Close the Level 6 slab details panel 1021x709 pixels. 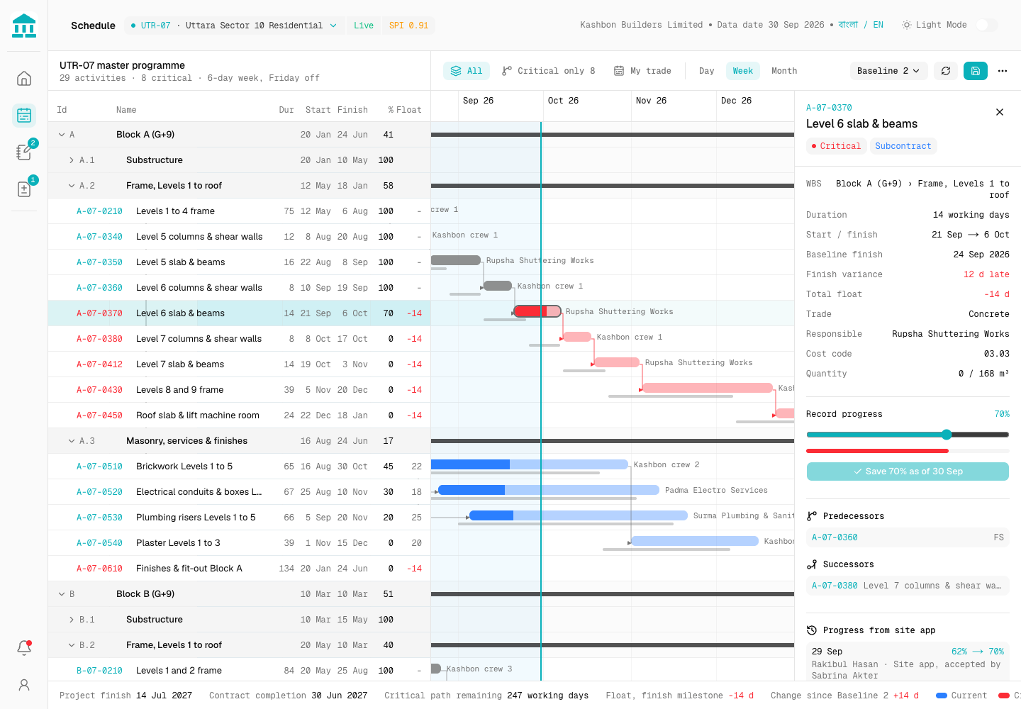(x=1000, y=112)
